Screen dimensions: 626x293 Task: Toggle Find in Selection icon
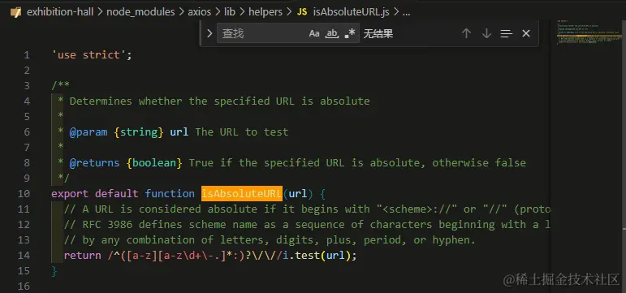[x=506, y=34]
